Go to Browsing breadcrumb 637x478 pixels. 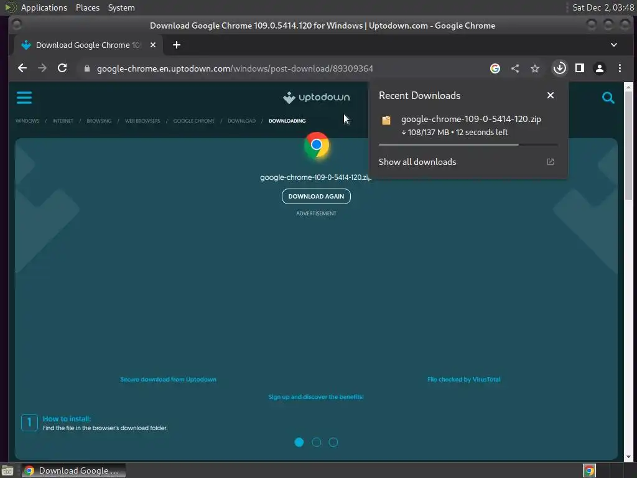[x=99, y=121]
